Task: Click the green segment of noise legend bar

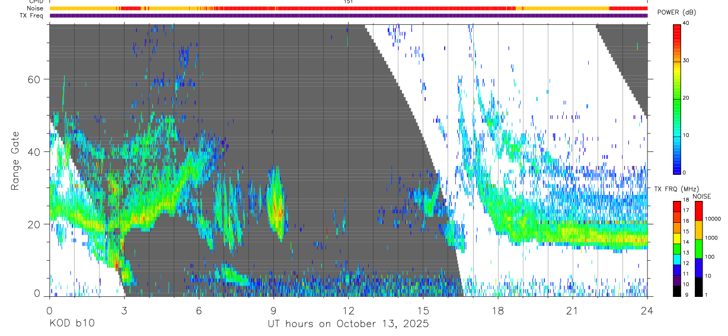Action: pos(698,249)
